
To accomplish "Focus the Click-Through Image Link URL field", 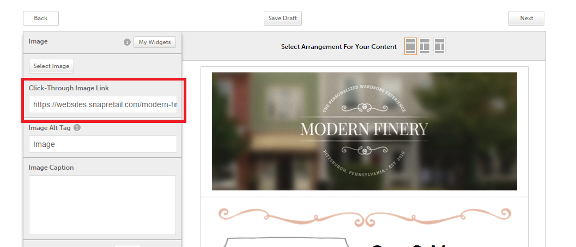I will (x=103, y=104).
